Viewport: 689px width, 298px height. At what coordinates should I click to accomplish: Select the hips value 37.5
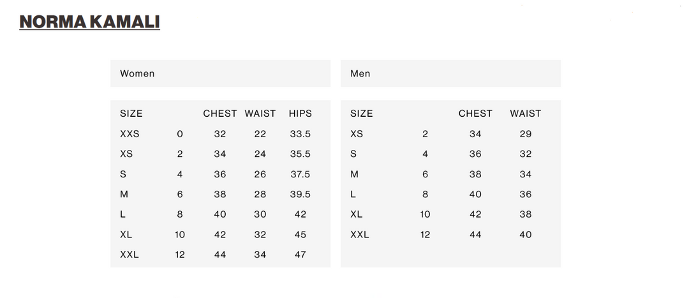300,174
